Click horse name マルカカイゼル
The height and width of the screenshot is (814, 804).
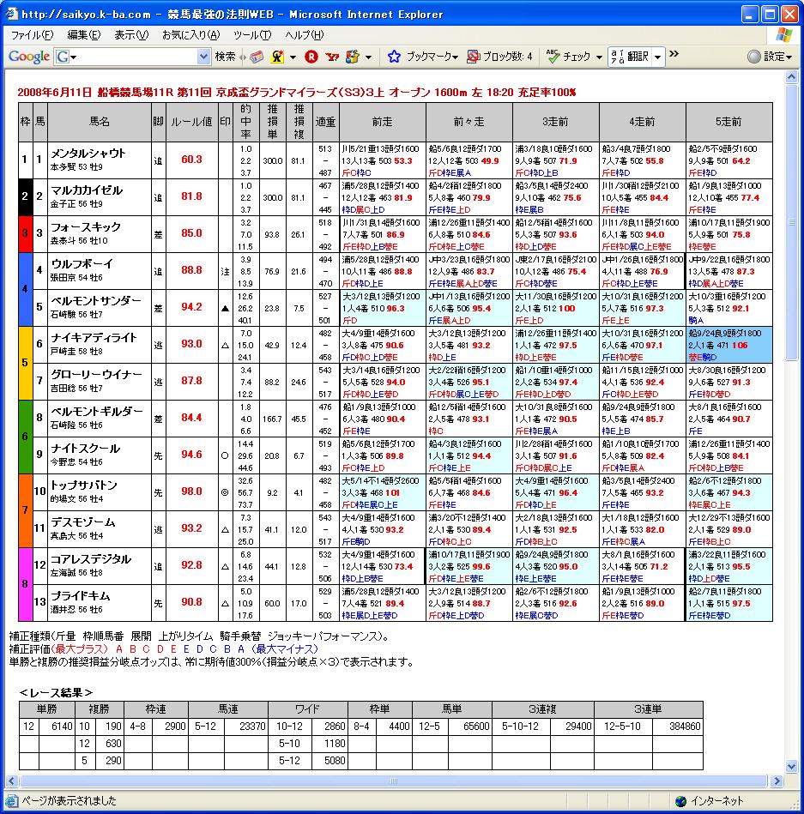(x=87, y=190)
